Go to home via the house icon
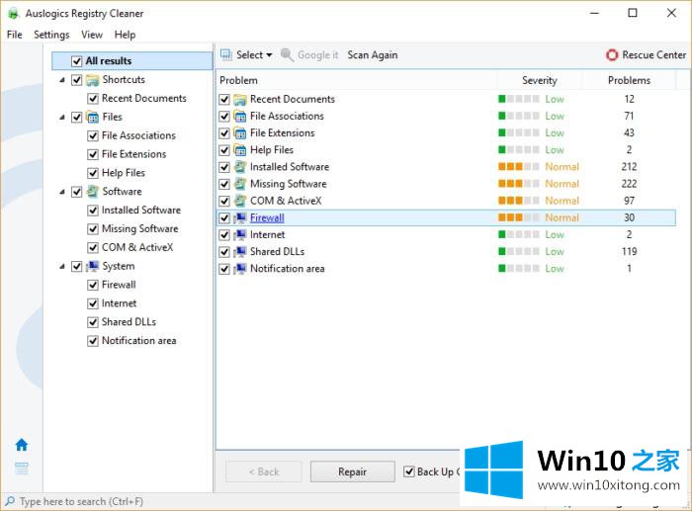Image resolution: width=692 pixels, height=511 pixels. pos(22,445)
